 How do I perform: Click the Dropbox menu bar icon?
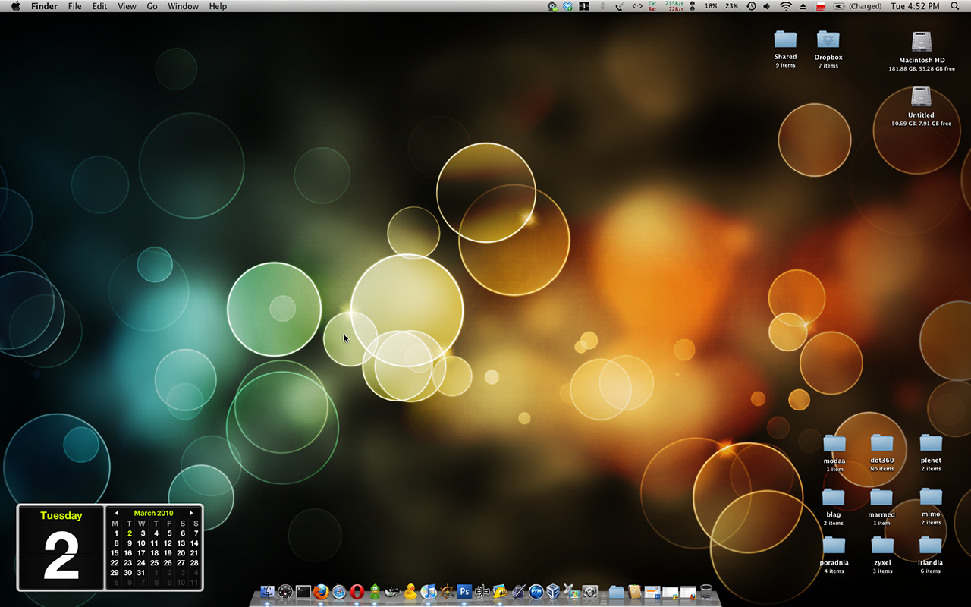coord(567,6)
